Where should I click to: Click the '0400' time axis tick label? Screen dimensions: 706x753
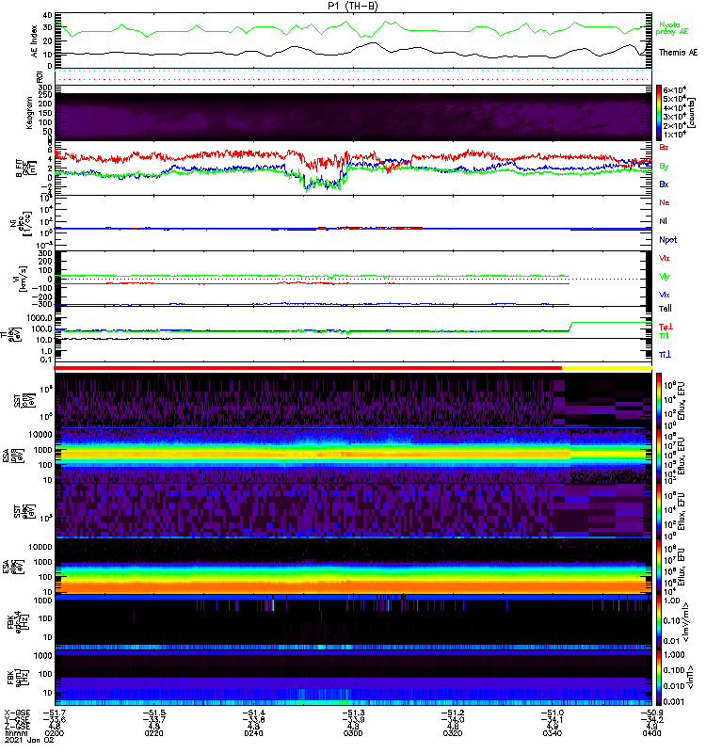coord(651,733)
